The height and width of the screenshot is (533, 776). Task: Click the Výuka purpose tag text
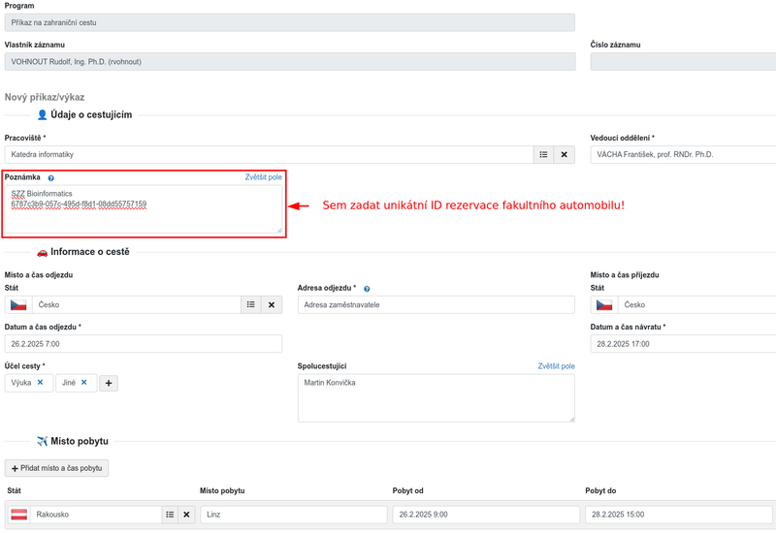click(21, 383)
